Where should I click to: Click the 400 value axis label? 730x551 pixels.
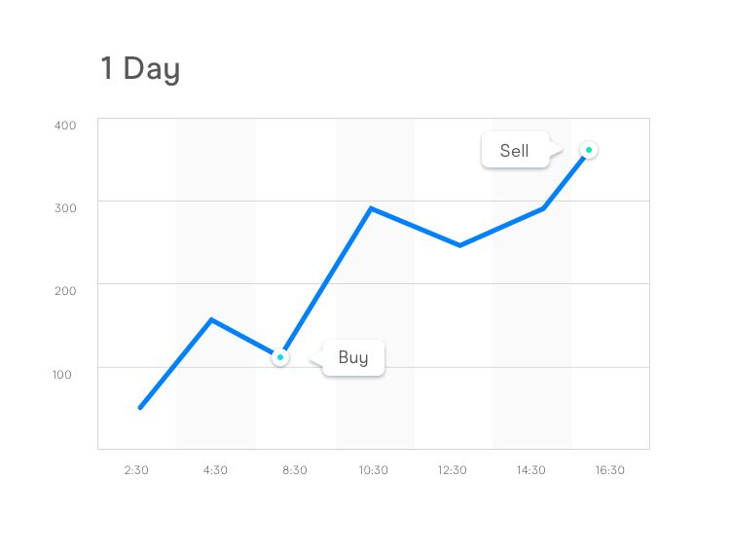tap(65, 126)
